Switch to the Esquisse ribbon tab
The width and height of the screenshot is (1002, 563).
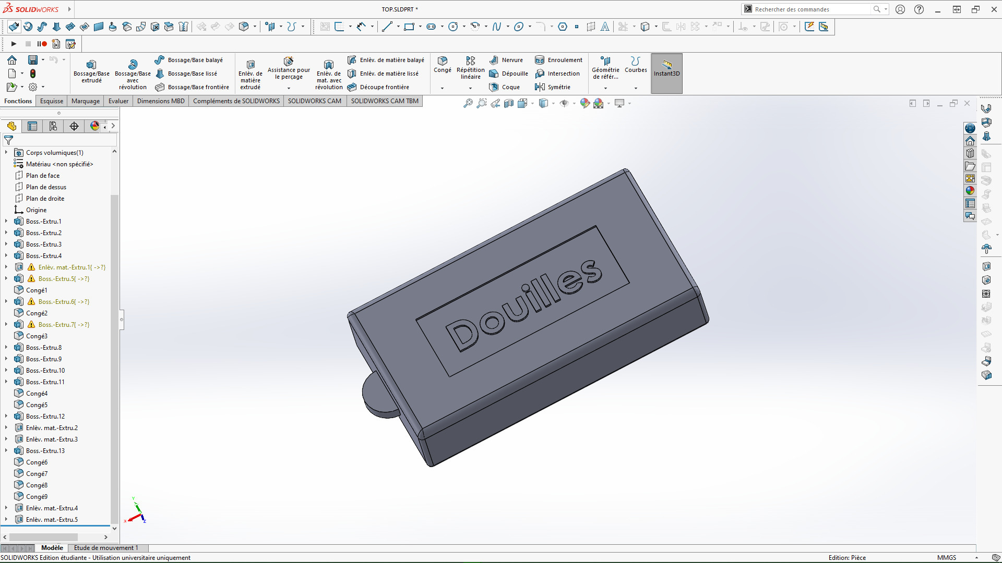51,101
